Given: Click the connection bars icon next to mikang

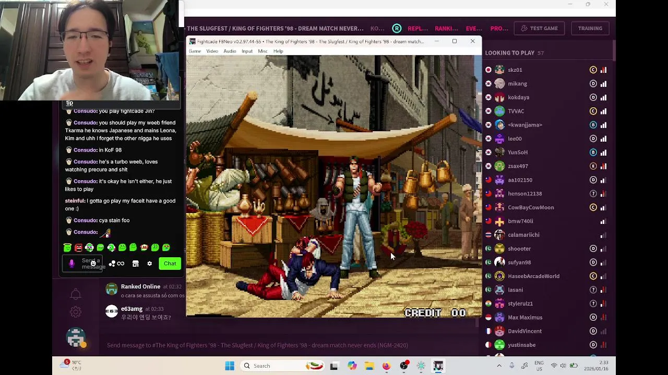Looking at the screenshot, I should (603, 83).
